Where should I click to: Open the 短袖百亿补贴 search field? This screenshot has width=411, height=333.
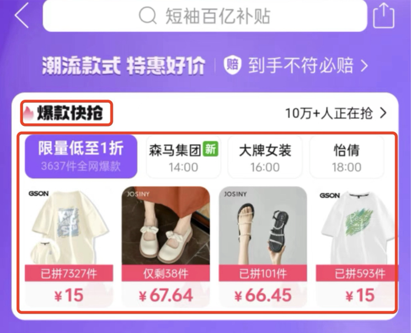click(x=205, y=15)
